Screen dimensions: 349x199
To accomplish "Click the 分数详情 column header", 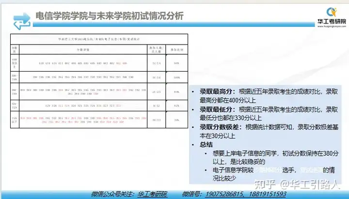I will click(83, 50).
